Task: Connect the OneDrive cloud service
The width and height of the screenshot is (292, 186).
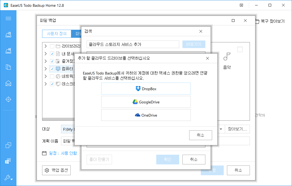Action: (x=146, y=115)
